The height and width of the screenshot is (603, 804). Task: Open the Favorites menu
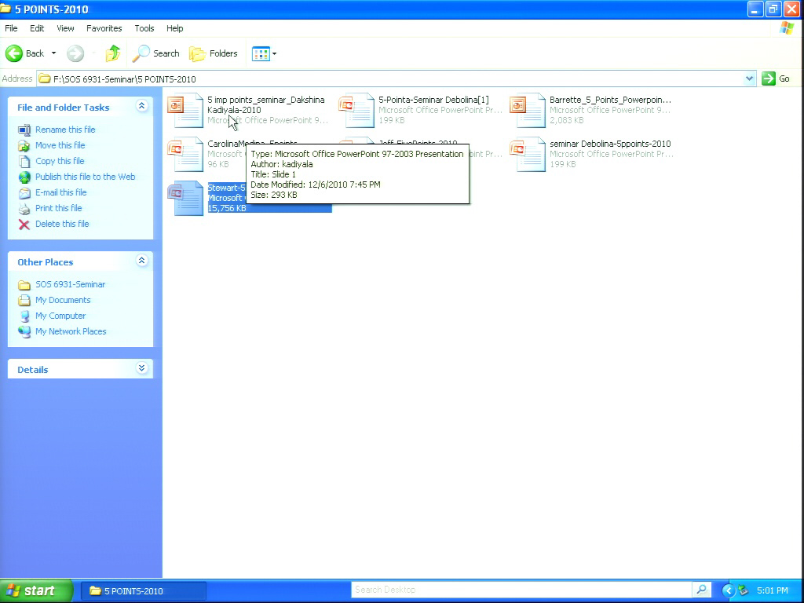(104, 28)
